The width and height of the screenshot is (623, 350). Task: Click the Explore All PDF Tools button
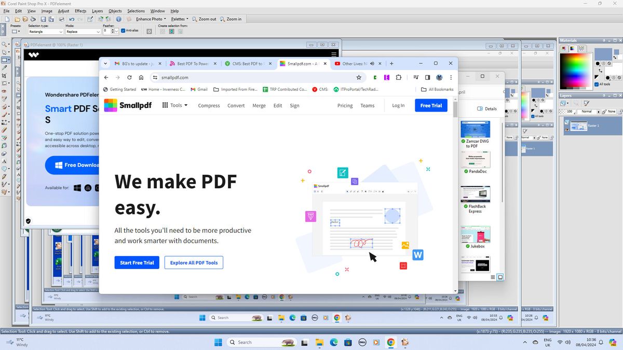coord(194,262)
